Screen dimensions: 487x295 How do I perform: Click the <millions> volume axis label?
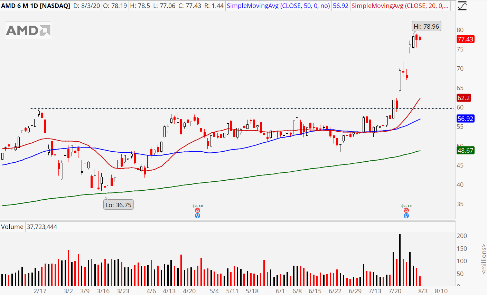pyautogui.click(x=484, y=259)
